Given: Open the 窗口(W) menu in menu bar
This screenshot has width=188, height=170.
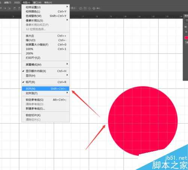Looking at the screenshot, I should click(37, 2).
